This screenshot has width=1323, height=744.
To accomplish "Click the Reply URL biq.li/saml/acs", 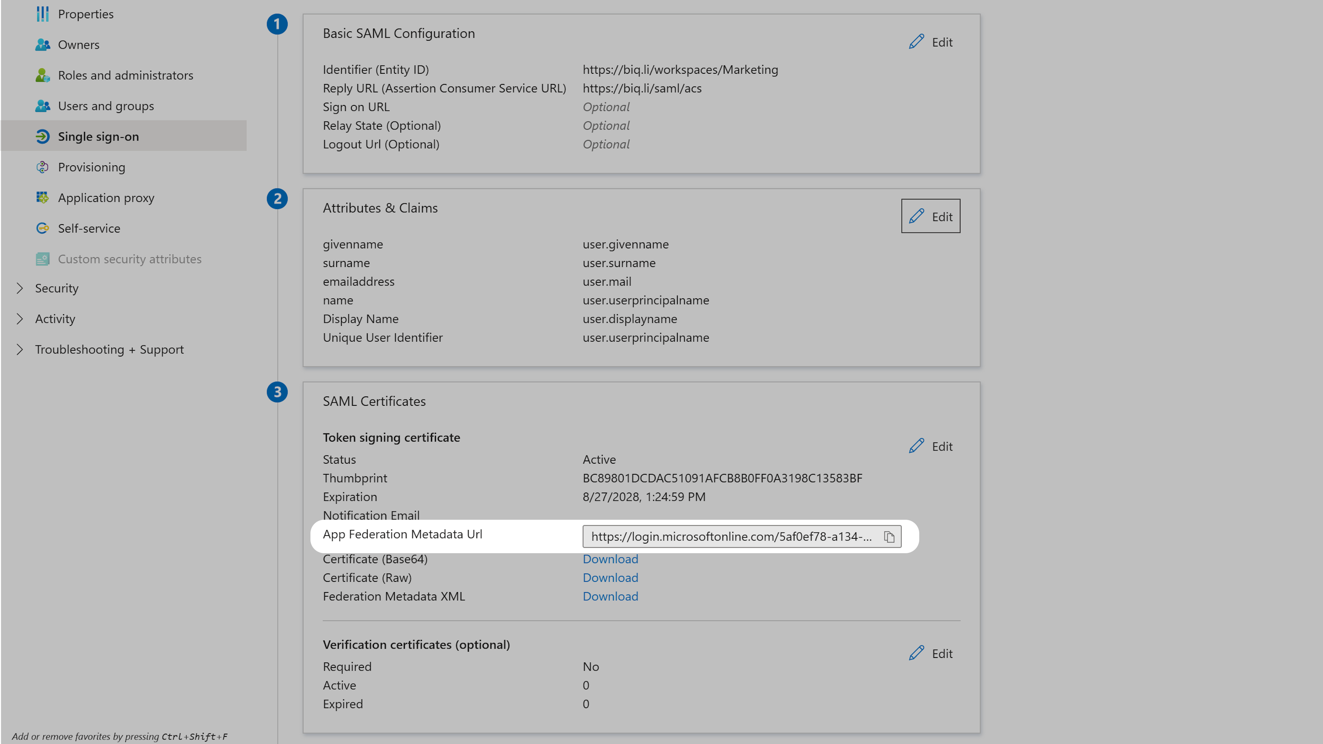I will tap(642, 88).
